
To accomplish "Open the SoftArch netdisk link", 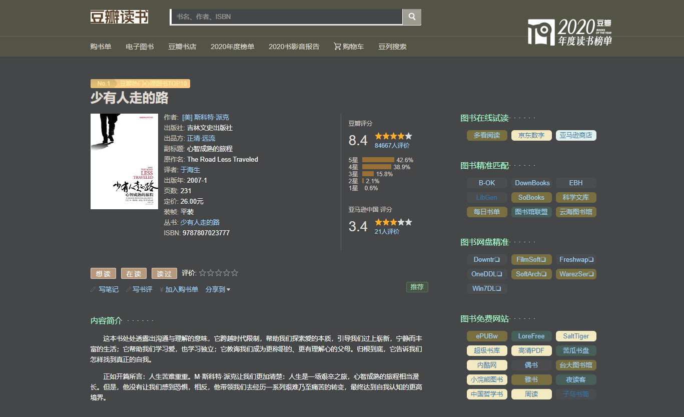I will (531, 274).
